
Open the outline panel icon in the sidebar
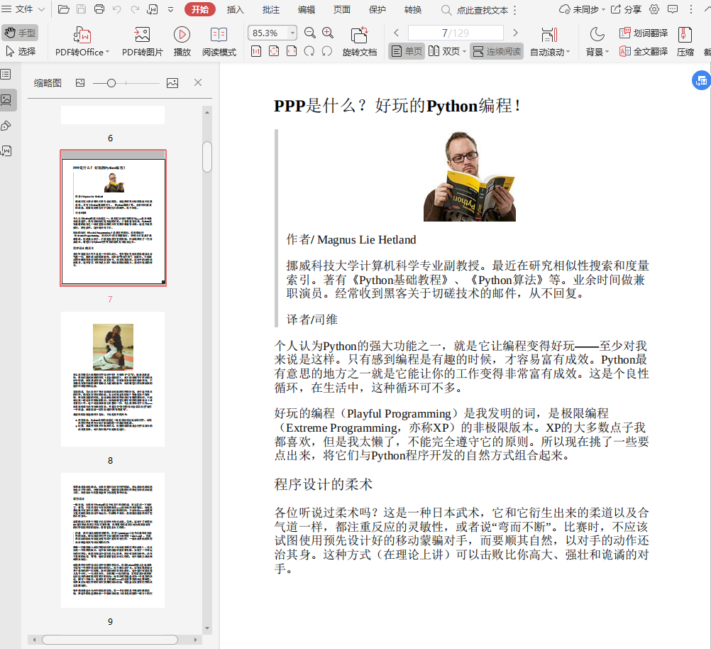pyautogui.click(x=6, y=74)
